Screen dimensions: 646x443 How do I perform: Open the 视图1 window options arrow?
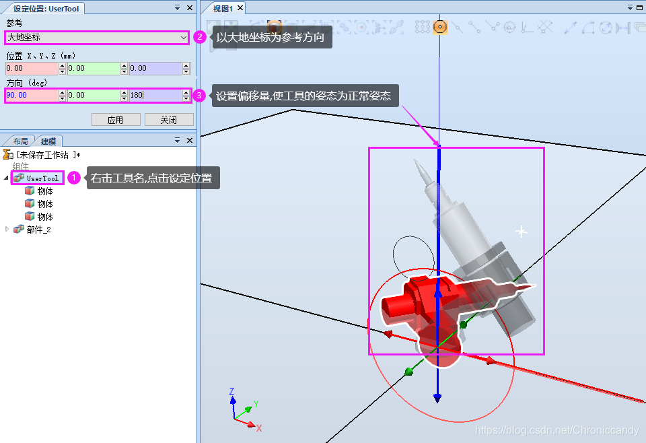[630, 7]
